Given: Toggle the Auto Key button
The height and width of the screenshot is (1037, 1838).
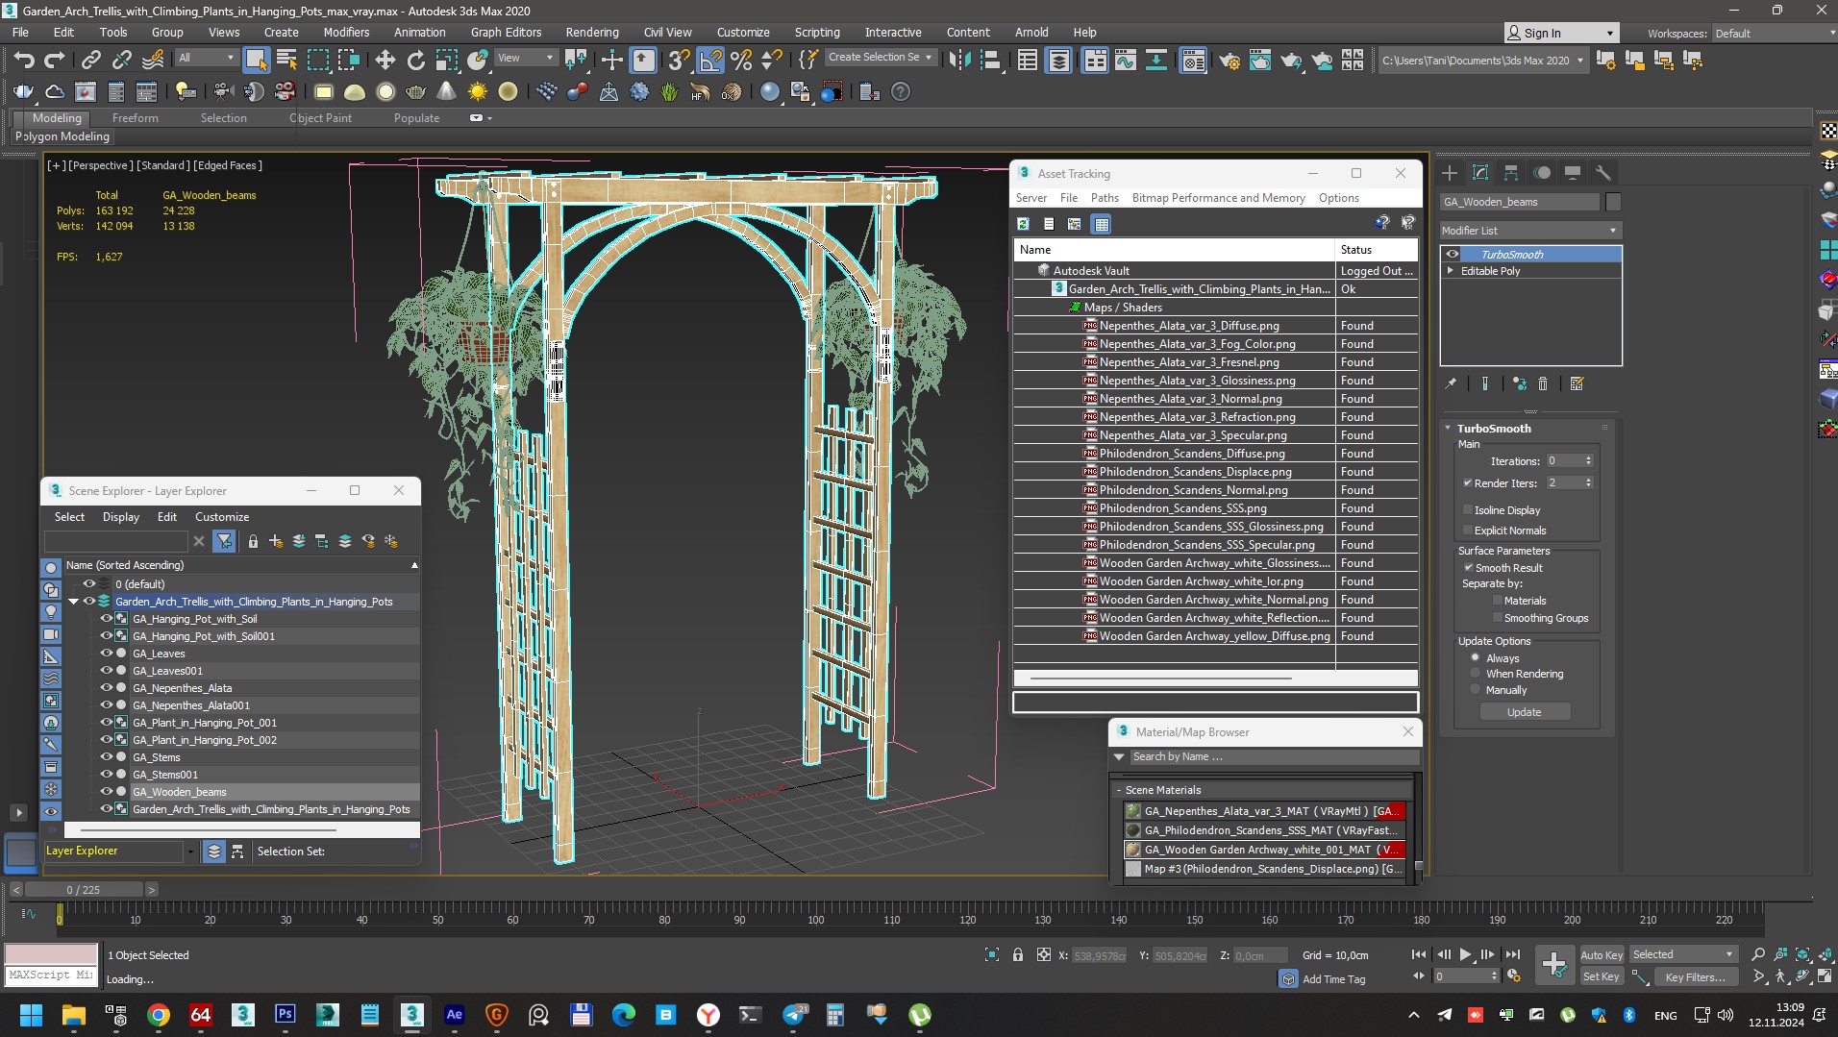Looking at the screenshot, I should (1602, 954).
